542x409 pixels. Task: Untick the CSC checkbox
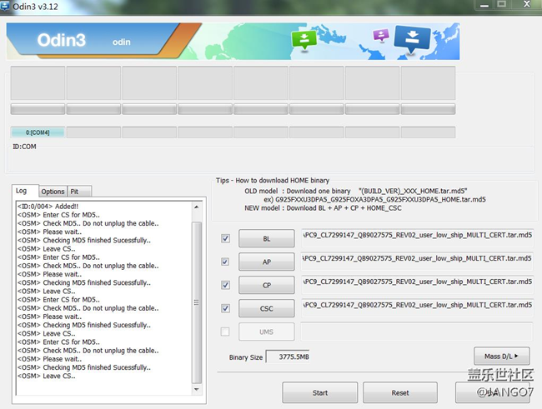tap(225, 308)
